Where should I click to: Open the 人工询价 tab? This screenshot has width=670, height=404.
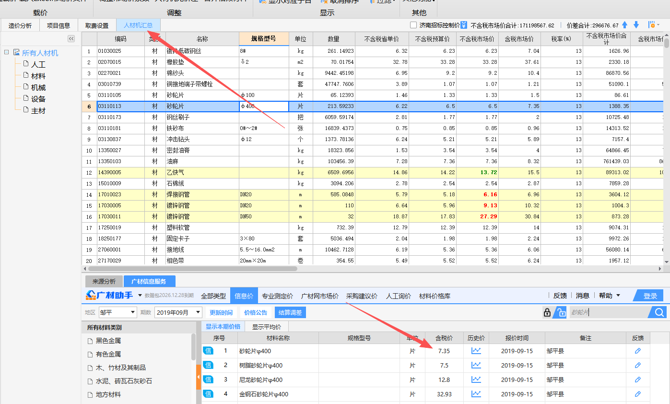(x=399, y=296)
